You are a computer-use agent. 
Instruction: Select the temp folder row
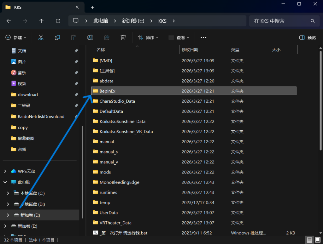194,202
